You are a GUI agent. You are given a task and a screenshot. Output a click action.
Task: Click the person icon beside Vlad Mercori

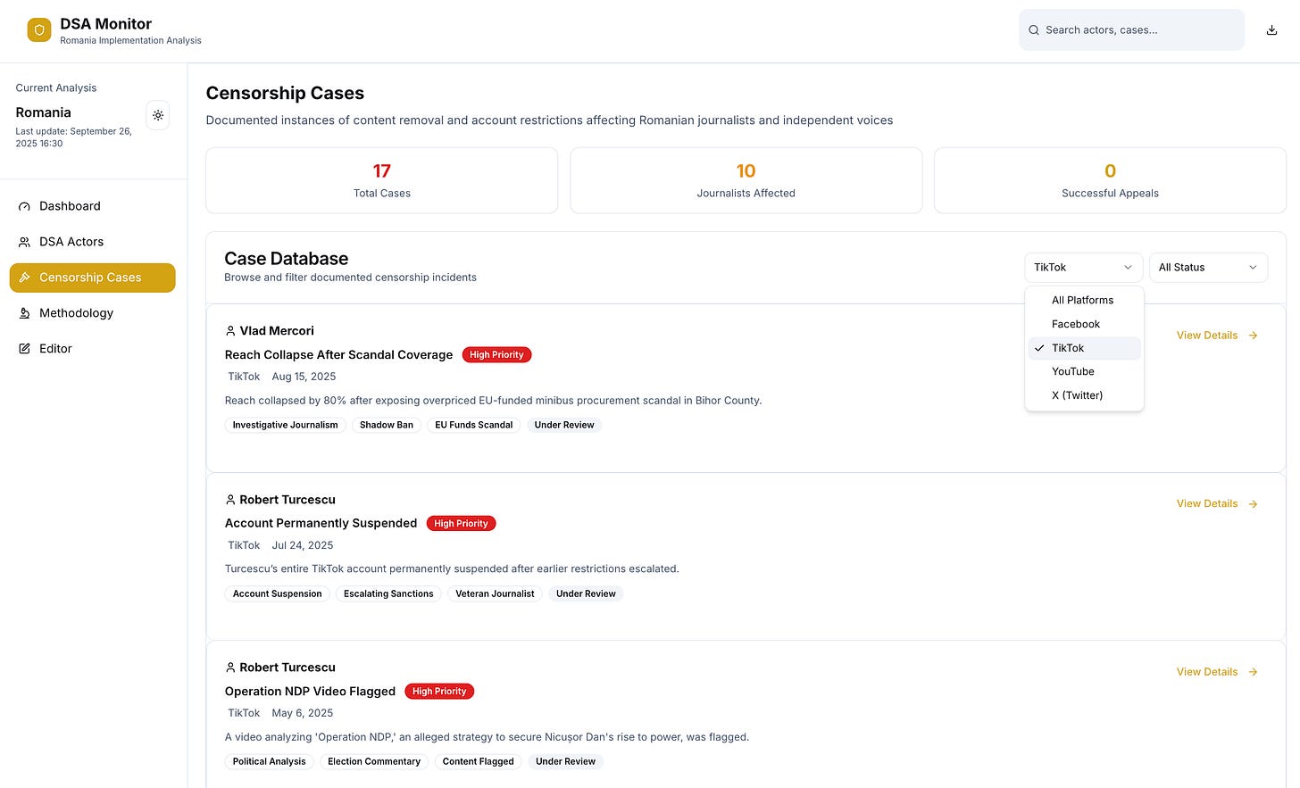(230, 331)
